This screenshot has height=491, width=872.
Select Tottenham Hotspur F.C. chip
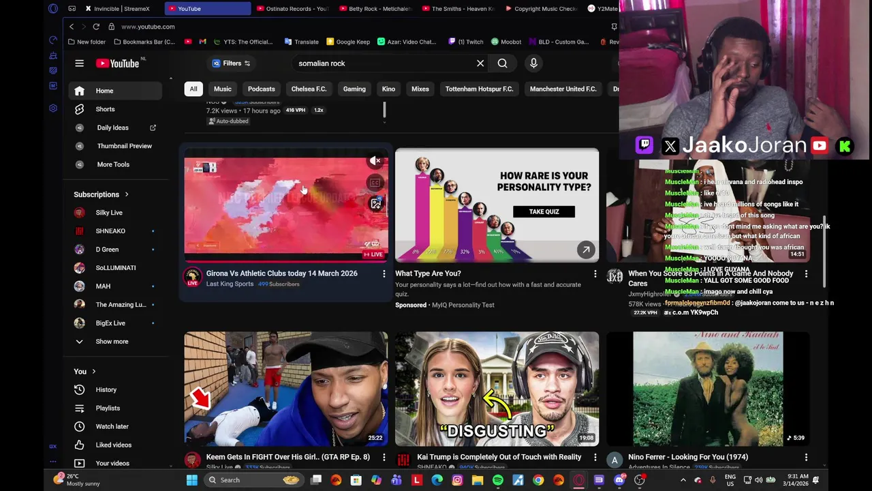479,89
